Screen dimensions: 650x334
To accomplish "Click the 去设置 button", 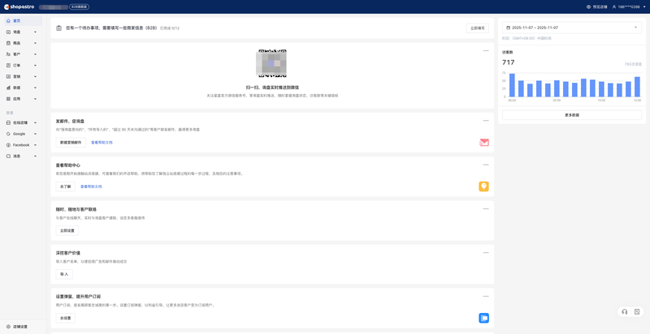I will pos(66,319).
